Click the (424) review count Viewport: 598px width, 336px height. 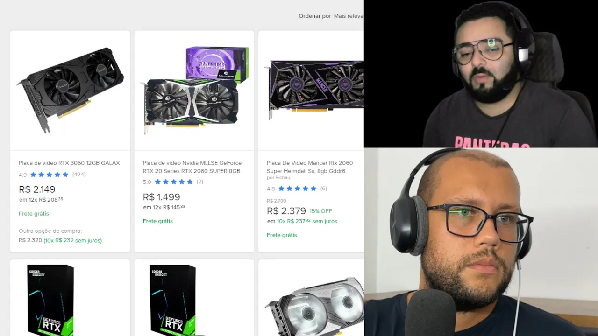pos(79,175)
